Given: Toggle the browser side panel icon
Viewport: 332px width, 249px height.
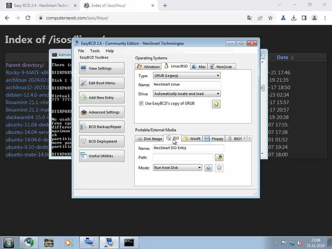Looking at the screenshot, I should [304, 18].
